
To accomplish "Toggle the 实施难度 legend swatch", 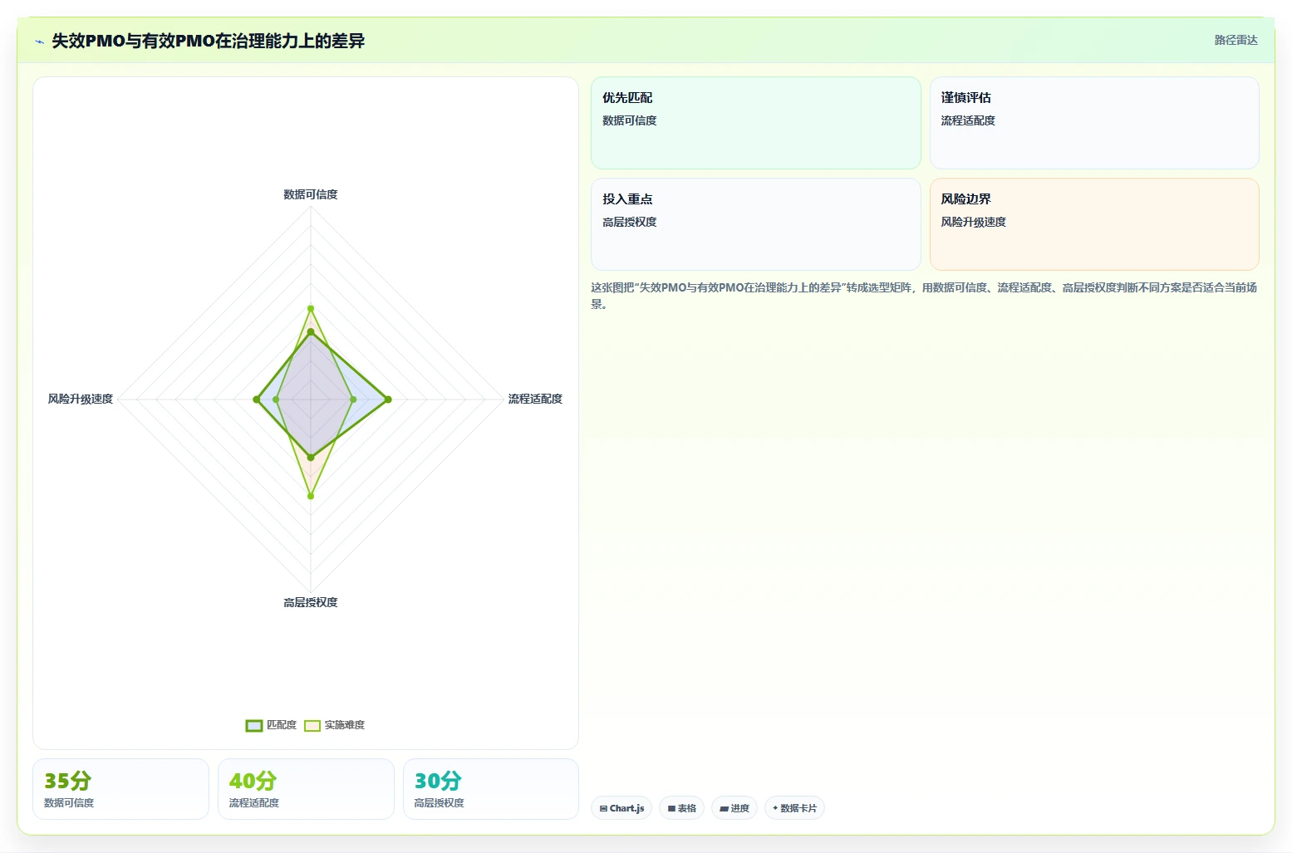I will 312,726.
